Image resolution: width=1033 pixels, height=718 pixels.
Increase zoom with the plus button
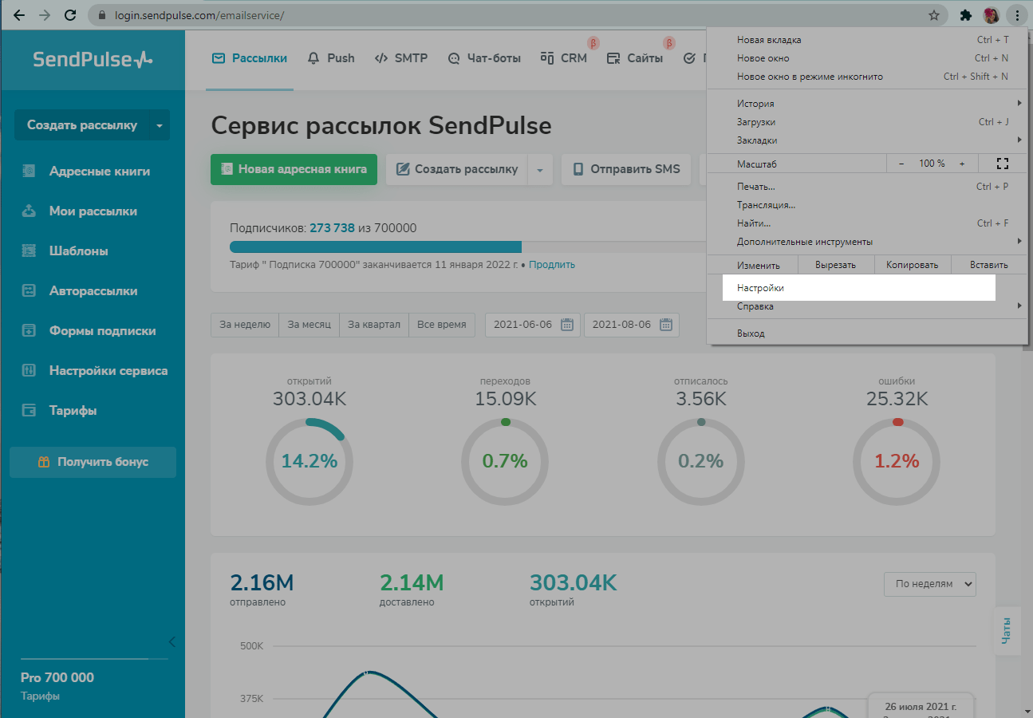pos(962,164)
